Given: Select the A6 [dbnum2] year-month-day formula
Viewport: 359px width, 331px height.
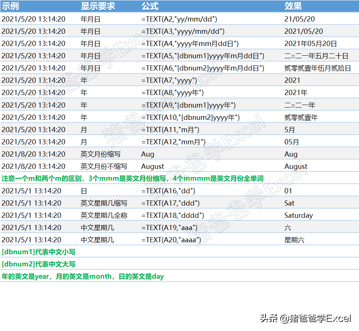Looking at the screenshot, I should coord(203,68).
